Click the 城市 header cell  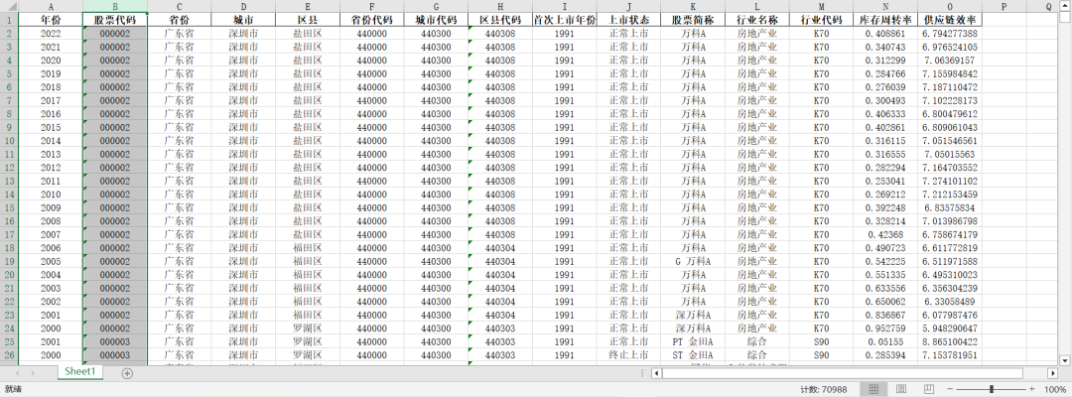click(243, 20)
